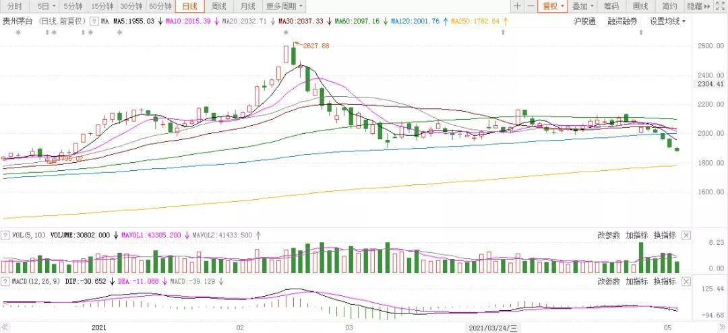Close the VOL indicator panel
Screen dimensions: 728x333
[x=686, y=235]
